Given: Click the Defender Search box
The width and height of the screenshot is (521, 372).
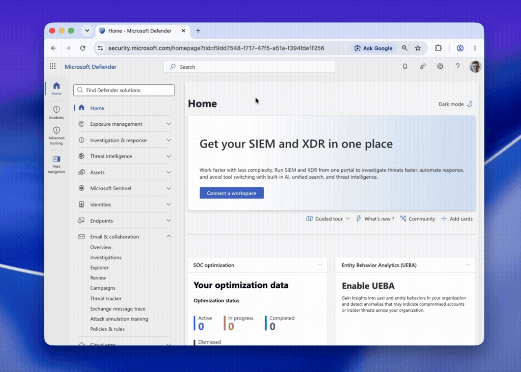Looking at the screenshot, I should (249, 67).
